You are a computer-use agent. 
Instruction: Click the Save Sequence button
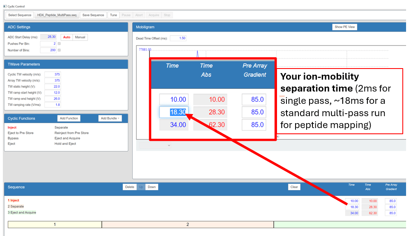pos(93,15)
